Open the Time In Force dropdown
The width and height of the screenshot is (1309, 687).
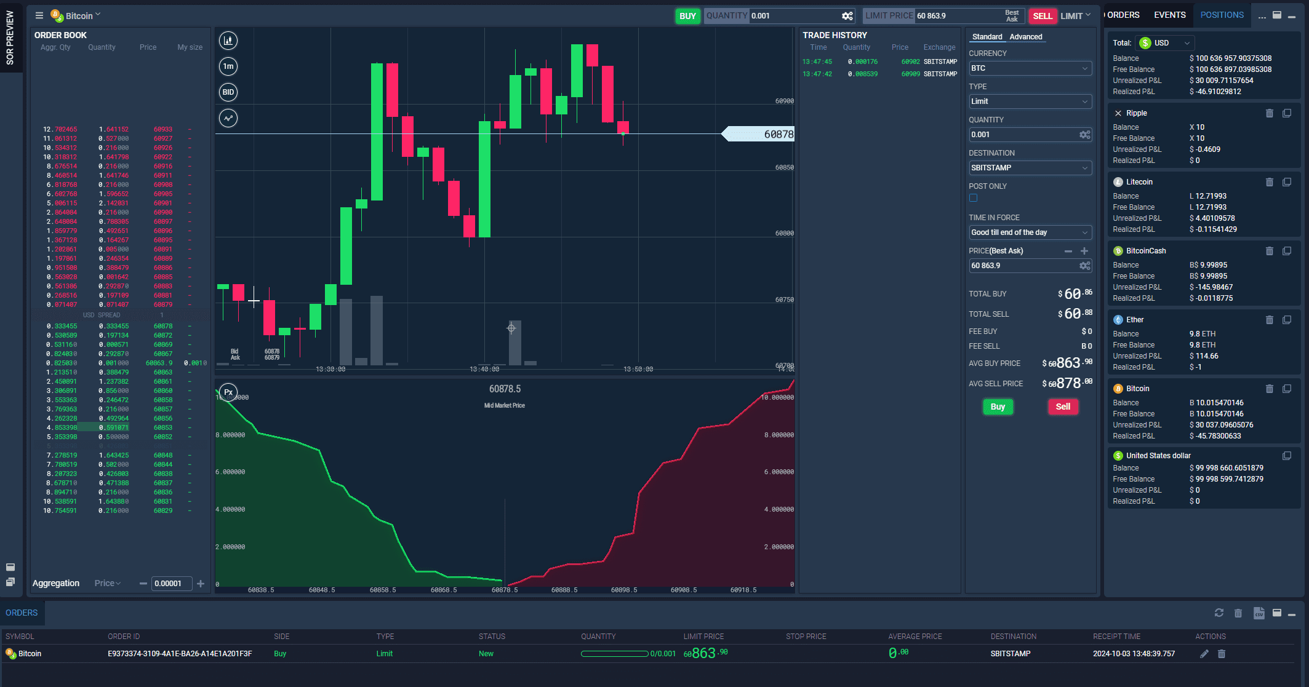click(1030, 232)
